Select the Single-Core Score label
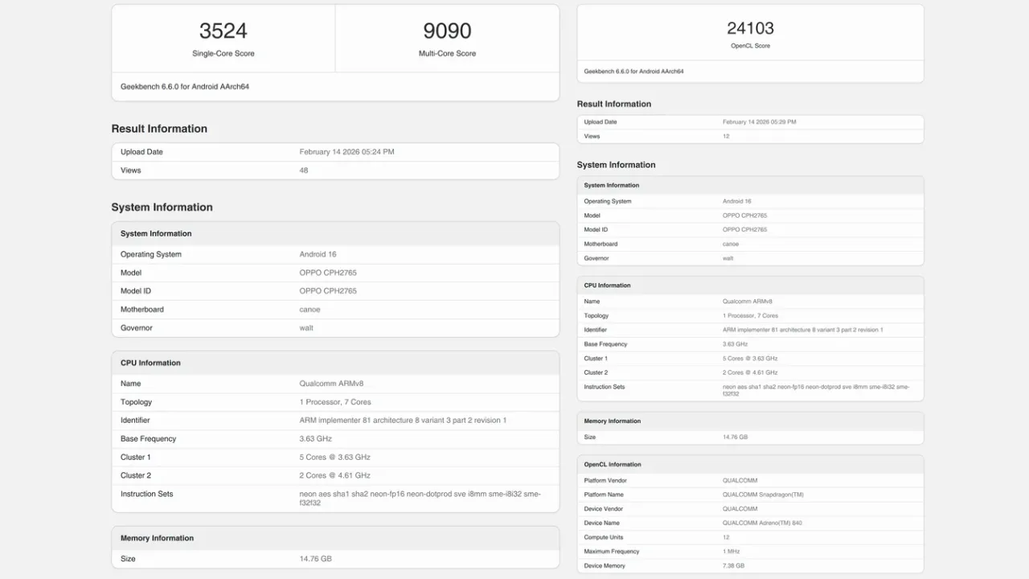 tap(223, 54)
